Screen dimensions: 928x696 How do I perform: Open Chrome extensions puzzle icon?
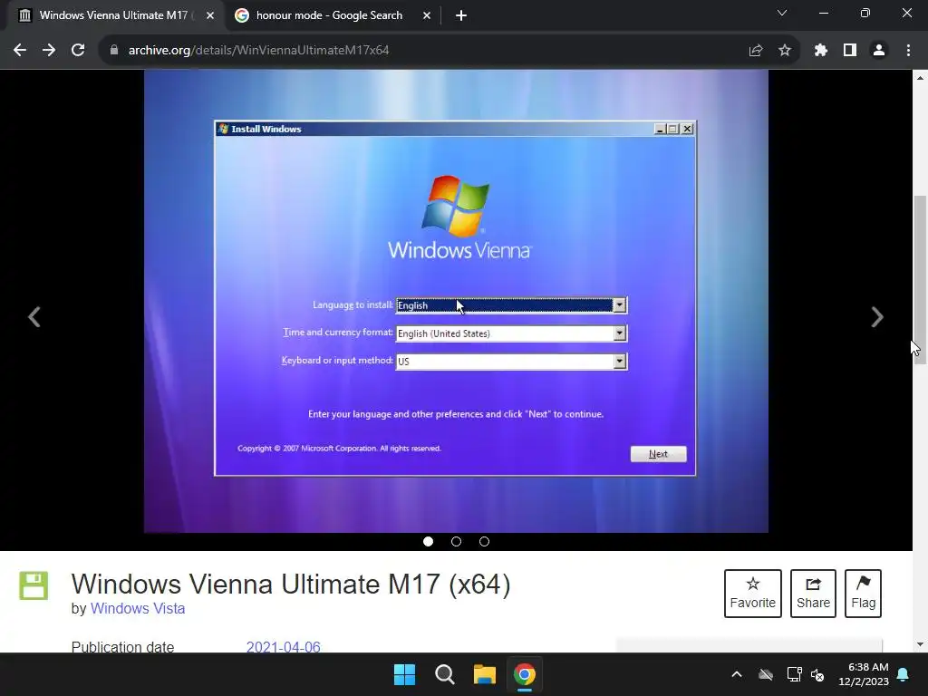[820, 51]
